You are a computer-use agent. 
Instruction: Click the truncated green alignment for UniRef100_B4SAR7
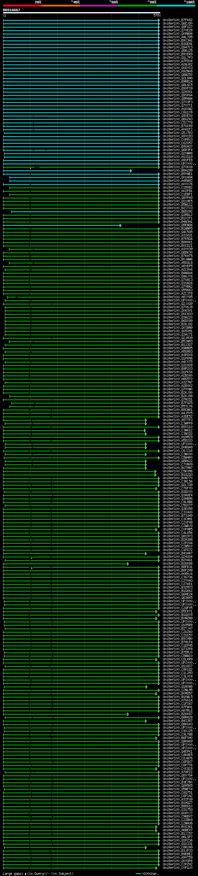(x=75, y=554)
